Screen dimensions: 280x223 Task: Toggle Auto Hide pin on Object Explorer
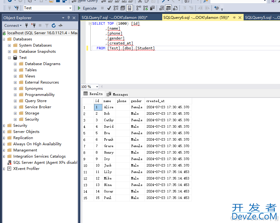coord(68,18)
